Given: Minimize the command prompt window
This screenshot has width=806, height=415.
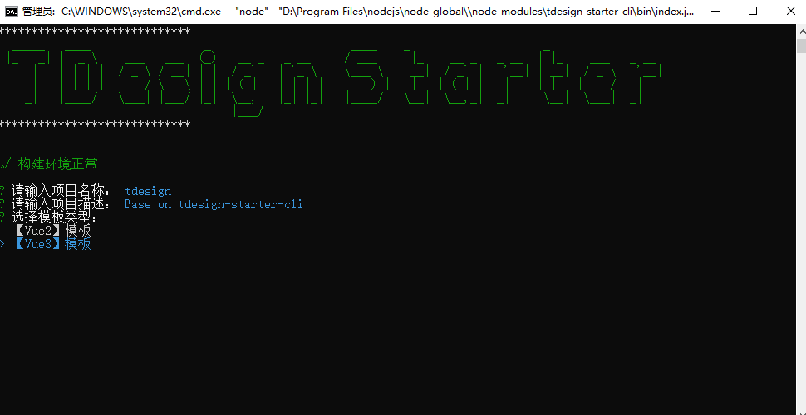Looking at the screenshot, I should pos(716,11).
